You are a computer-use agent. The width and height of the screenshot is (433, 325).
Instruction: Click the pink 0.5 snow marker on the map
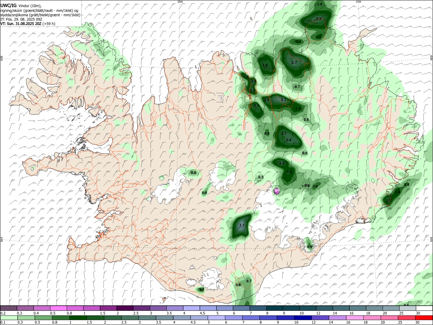[x=277, y=191]
